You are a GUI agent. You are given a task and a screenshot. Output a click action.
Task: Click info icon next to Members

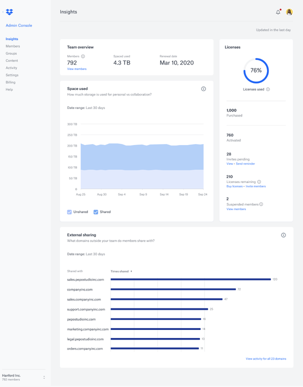click(x=83, y=56)
